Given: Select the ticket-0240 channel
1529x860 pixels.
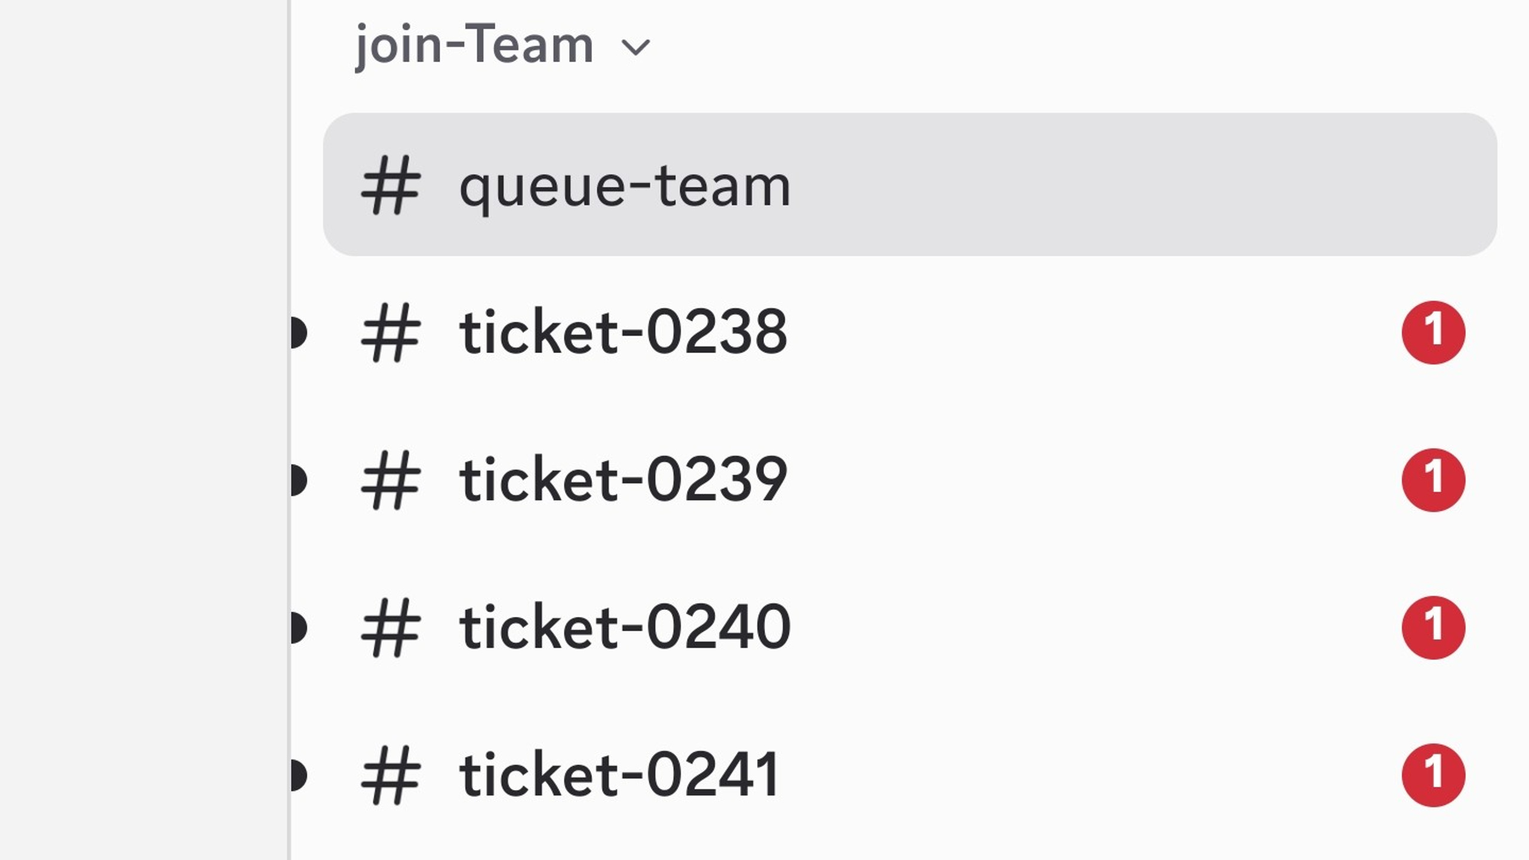Looking at the screenshot, I should (910, 627).
